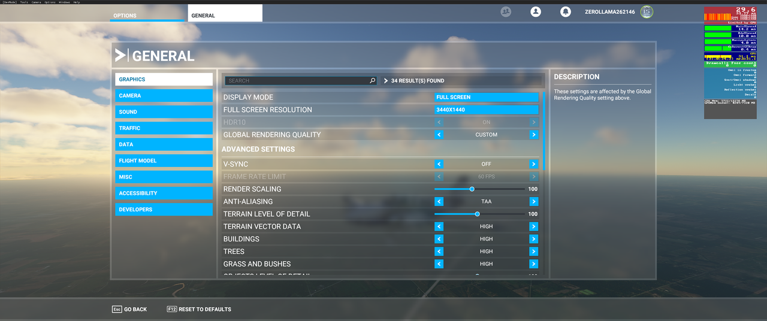Open the Flight Model category
This screenshot has height=321, width=767.
tap(164, 160)
